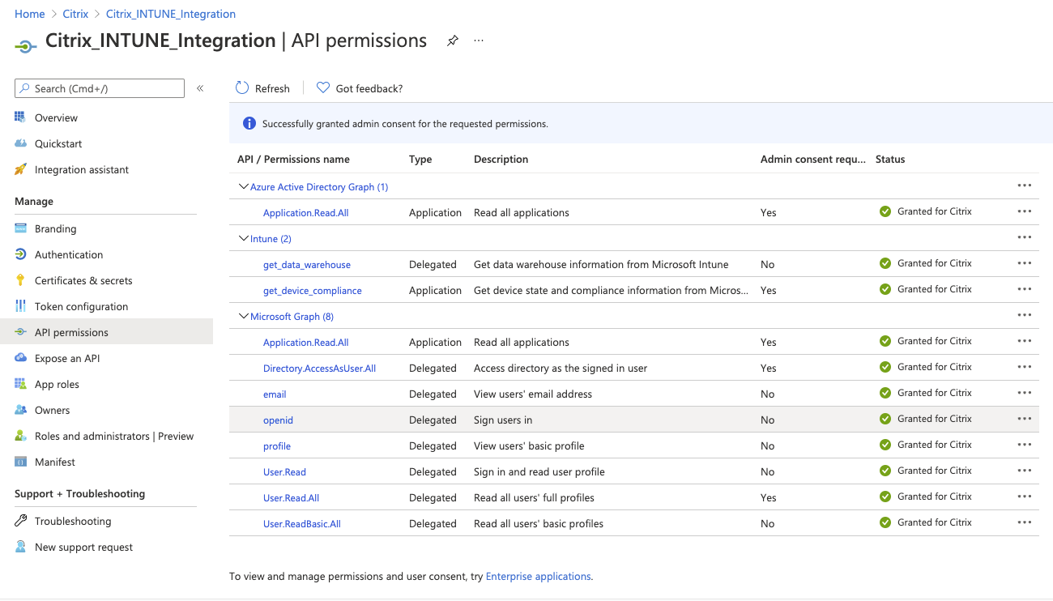Open ellipsis menu for User.Read.All row
Screen dimensions: 1053x601
click(1025, 497)
